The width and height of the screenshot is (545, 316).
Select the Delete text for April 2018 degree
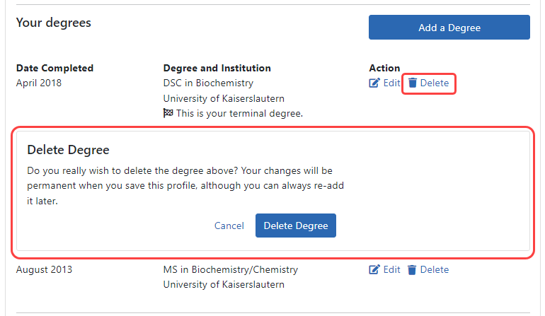pyautogui.click(x=435, y=83)
